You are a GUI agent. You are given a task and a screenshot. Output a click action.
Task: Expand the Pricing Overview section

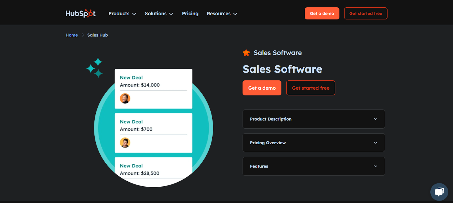point(314,143)
